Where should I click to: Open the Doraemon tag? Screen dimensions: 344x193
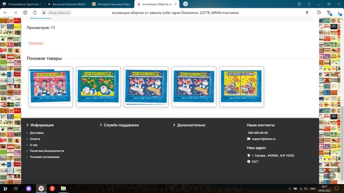(36, 43)
